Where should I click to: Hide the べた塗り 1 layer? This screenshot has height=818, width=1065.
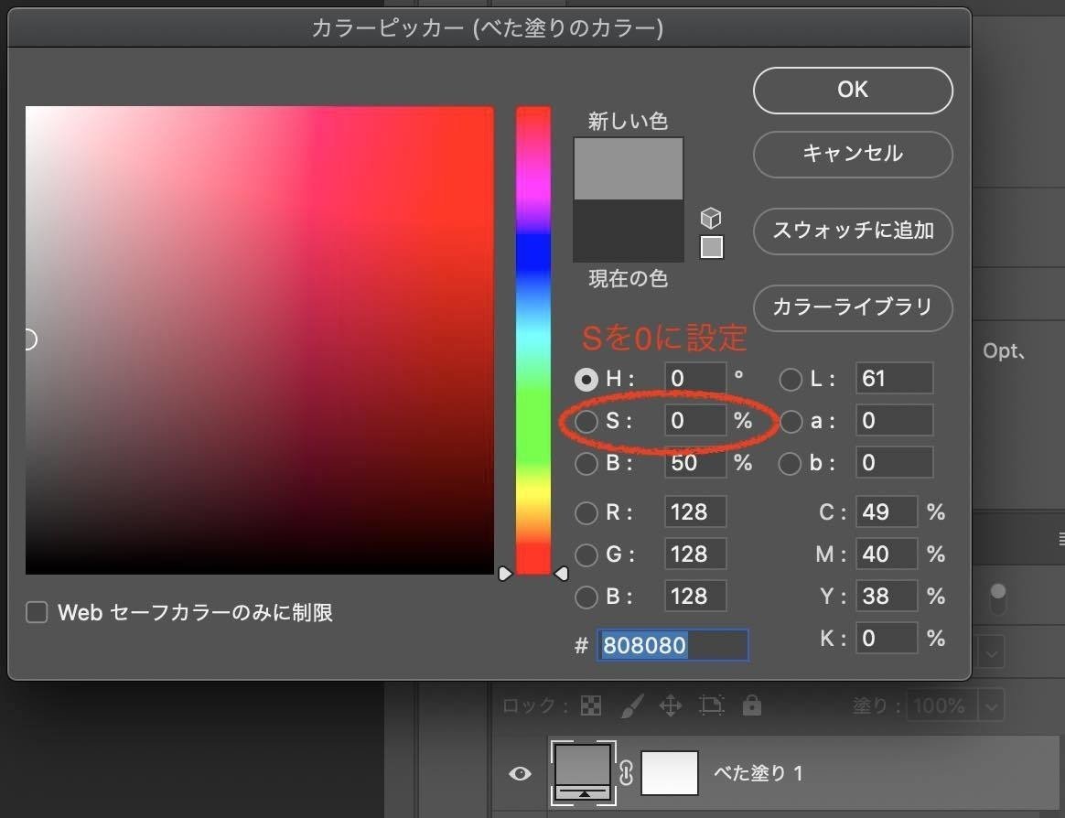[520, 773]
